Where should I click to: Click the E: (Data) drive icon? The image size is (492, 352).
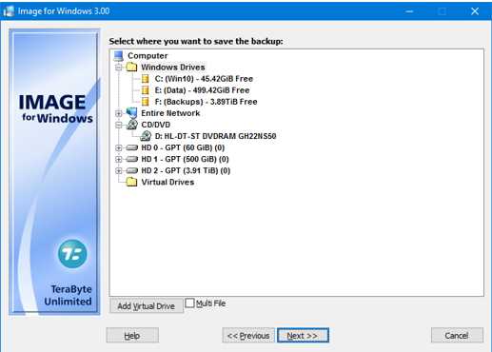click(x=146, y=90)
